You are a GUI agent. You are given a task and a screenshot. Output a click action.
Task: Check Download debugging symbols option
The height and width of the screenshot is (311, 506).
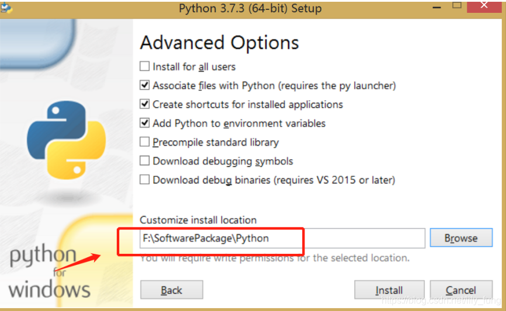click(x=144, y=161)
